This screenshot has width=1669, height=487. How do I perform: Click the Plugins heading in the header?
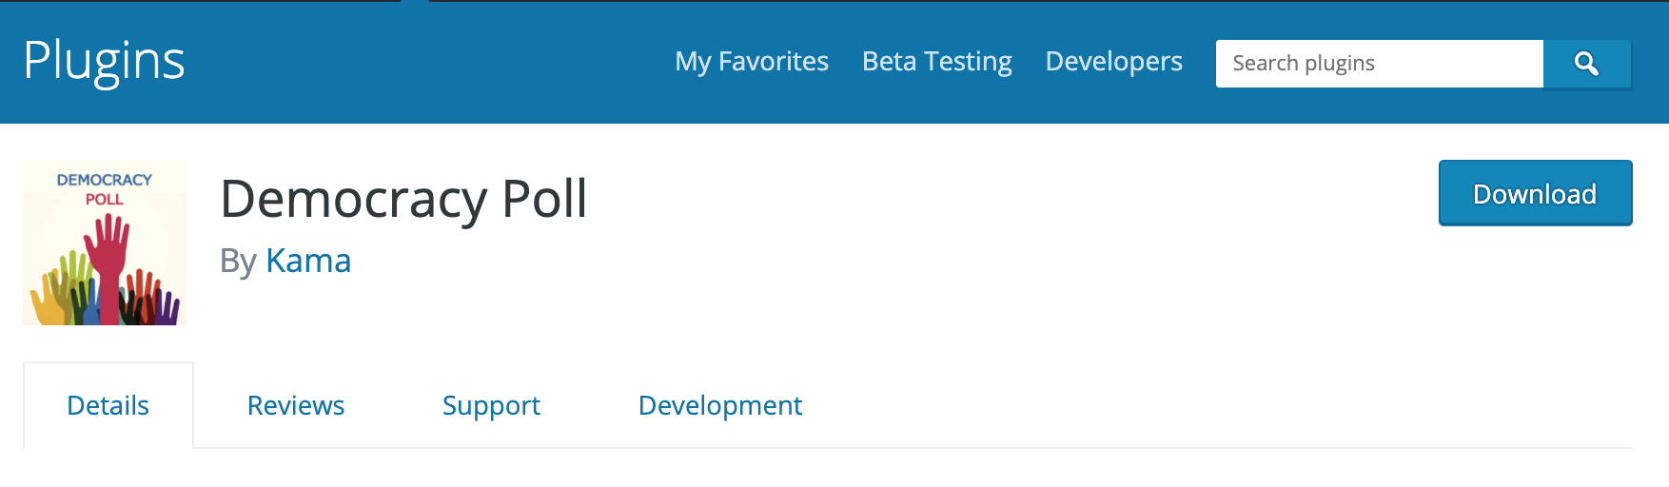pyautogui.click(x=104, y=62)
